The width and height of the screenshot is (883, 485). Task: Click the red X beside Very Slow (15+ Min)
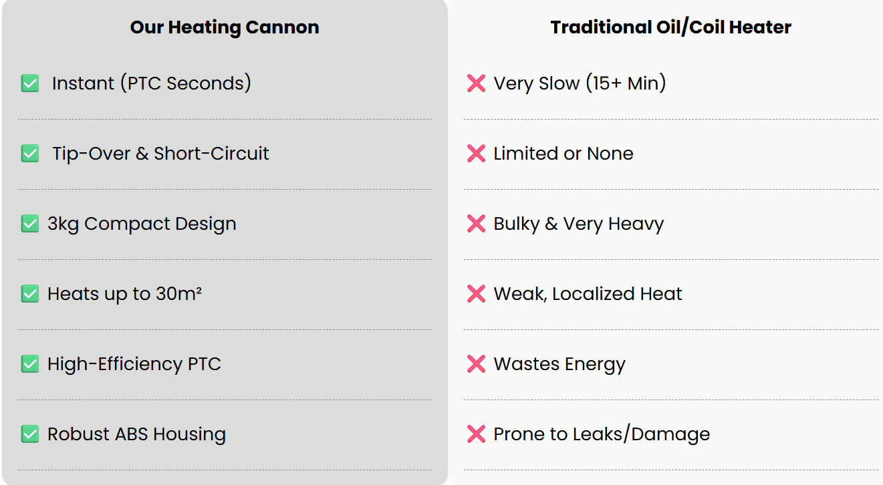tap(476, 84)
